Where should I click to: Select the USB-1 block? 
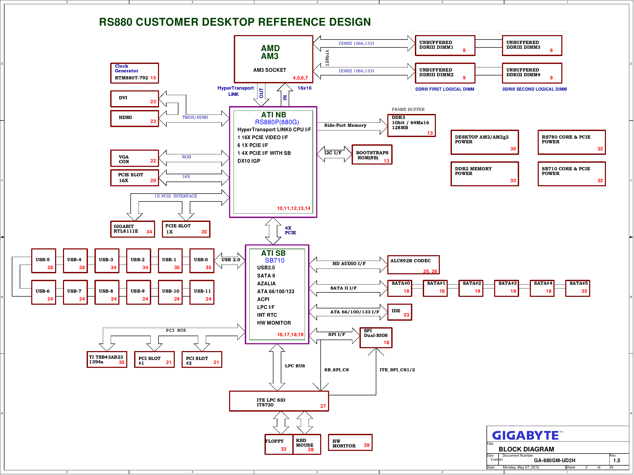click(x=170, y=261)
